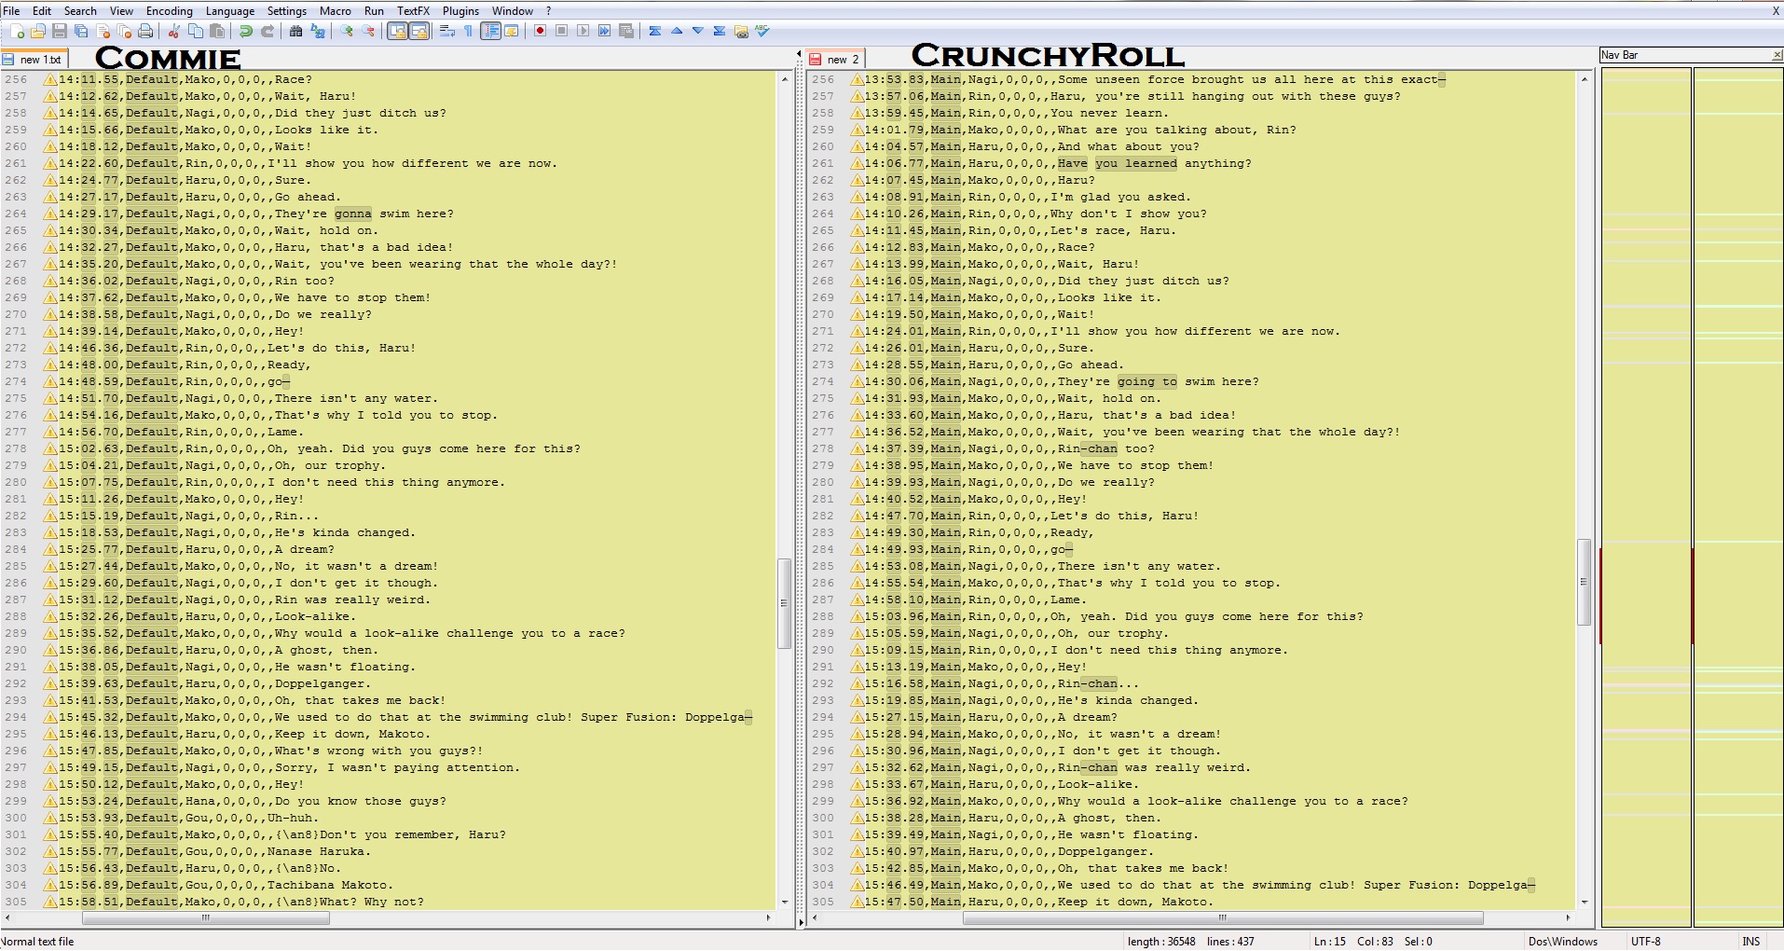Toggle the INS mode in status bar
The image size is (1784, 951).
coord(1751,942)
